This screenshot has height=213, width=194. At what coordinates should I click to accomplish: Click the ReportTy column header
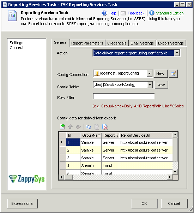[110, 135]
